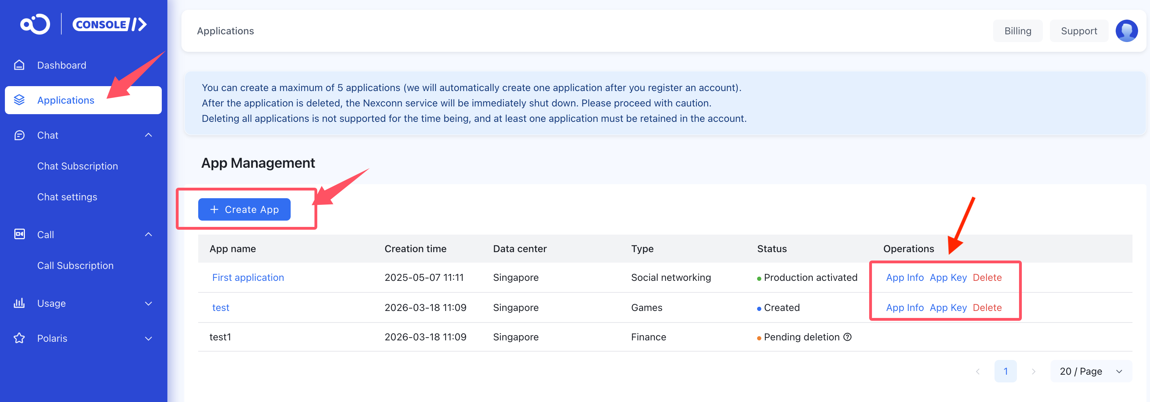This screenshot has height=402, width=1150.
Task: Click the Chat bubble icon
Action: pyautogui.click(x=19, y=135)
